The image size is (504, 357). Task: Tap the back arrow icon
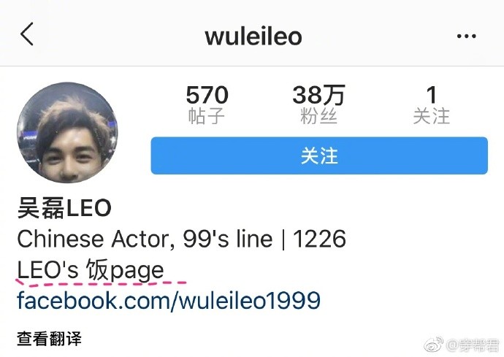point(27,34)
